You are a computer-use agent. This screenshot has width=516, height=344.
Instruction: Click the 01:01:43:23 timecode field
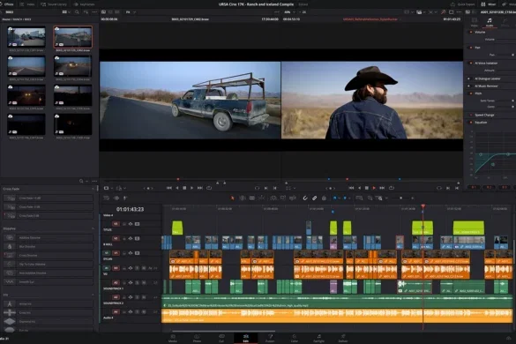(130, 209)
